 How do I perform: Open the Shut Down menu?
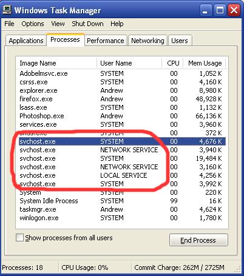click(x=87, y=24)
